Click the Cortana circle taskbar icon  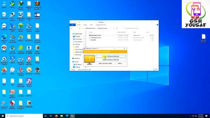tap(45, 116)
